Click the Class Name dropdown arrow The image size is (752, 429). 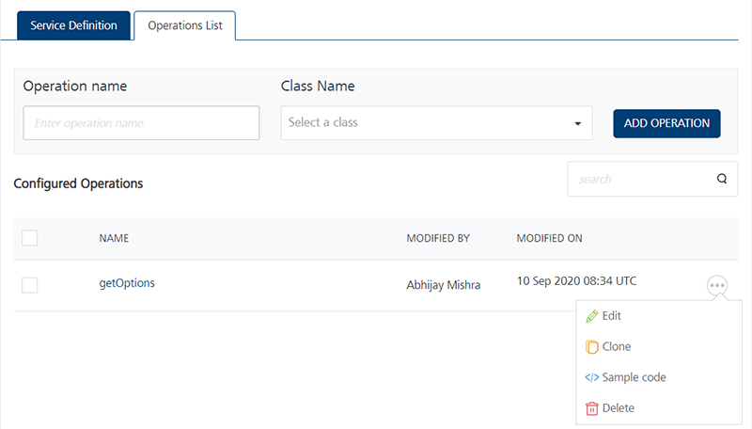coord(578,123)
